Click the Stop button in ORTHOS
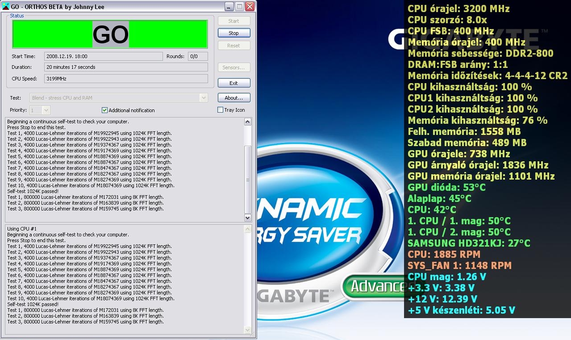Image resolution: width=571 pixels, height=340 pixels. (x=234, y=33)
